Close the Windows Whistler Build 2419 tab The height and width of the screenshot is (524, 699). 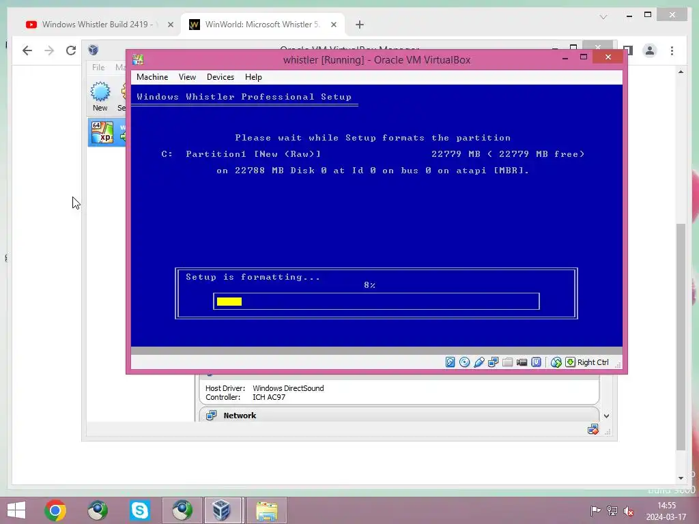tap(170, 25)
